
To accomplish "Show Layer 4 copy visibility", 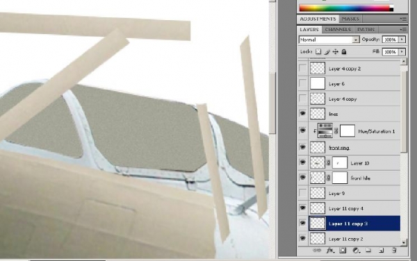I will click(x=302, y=99).
